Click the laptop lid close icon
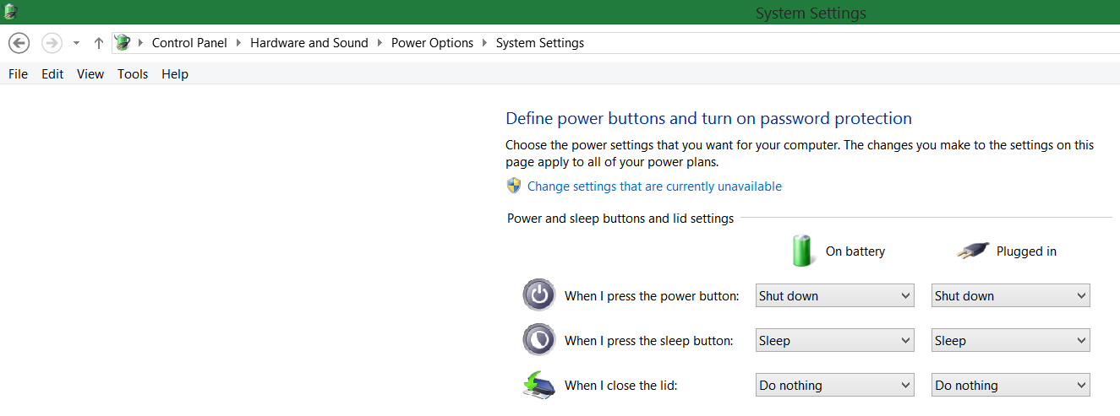This screenshot has height=416, width=1120. pos(538,385)
